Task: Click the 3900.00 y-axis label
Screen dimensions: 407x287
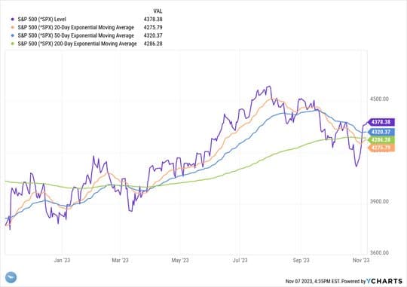Action: (x=379, y=201)
